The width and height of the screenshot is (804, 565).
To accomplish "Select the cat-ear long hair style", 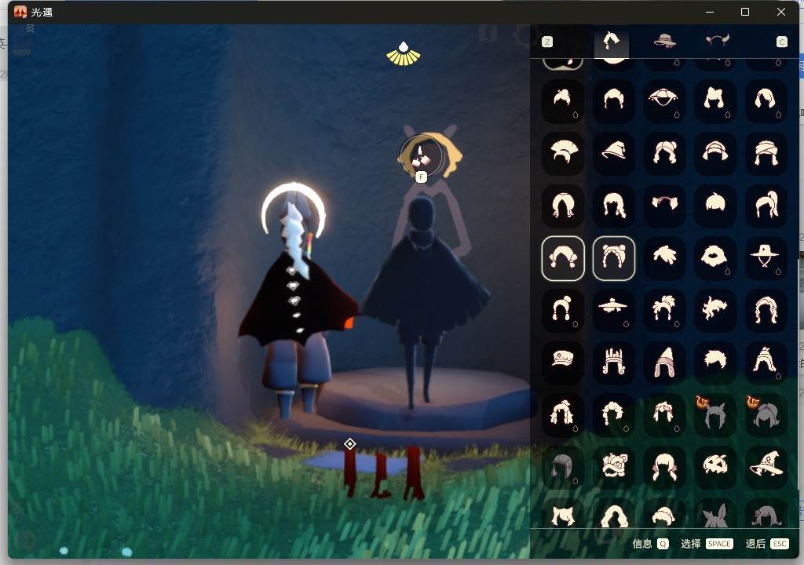I will 714,100.
